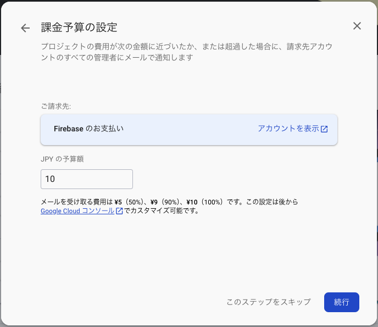Click the 課金予算の設定 heading

[x=79, y=27]
